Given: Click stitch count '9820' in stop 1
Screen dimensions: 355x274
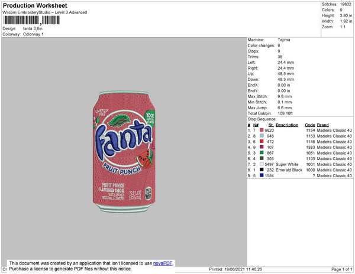Looking at the screenshot, I should [x=269, y=131].
